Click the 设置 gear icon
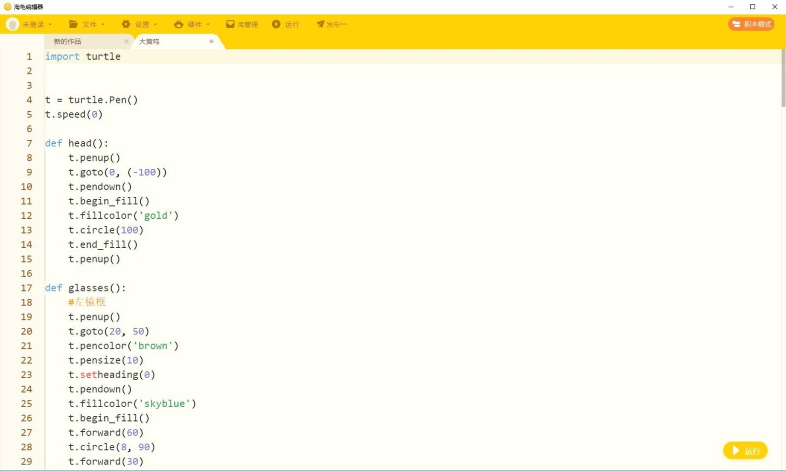This screenshot has height=471, width=786. click(126, 24)
